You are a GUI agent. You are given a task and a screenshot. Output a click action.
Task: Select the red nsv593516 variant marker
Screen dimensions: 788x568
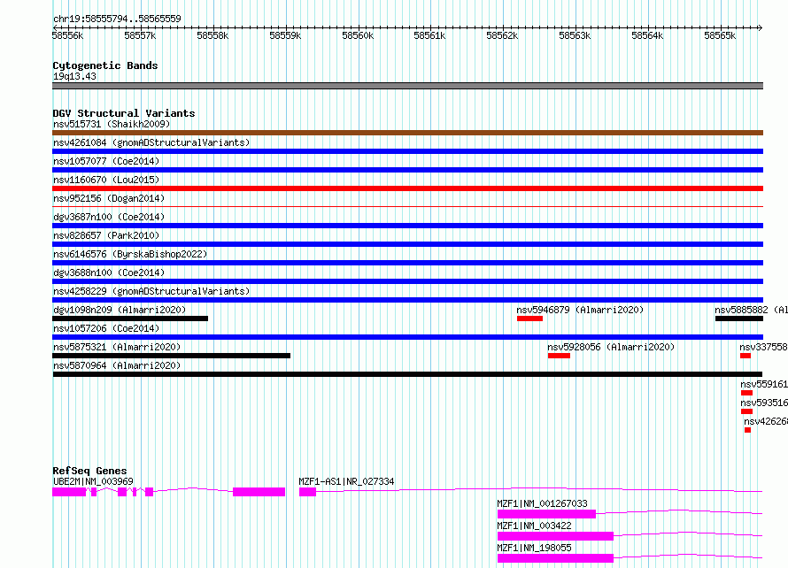pyautogui.click(x=746, y=411)
